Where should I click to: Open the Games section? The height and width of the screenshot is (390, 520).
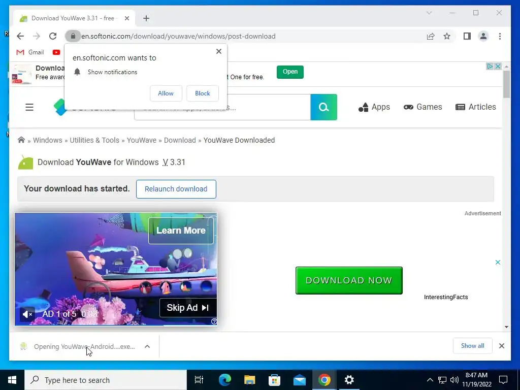coord(422,107)
